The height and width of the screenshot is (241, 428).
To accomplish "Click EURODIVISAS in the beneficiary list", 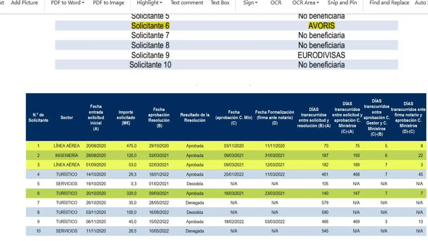I will (321, 55).
